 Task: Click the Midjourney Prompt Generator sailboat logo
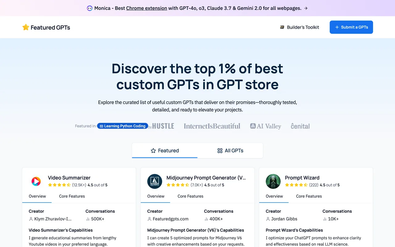tap(155, 181)
